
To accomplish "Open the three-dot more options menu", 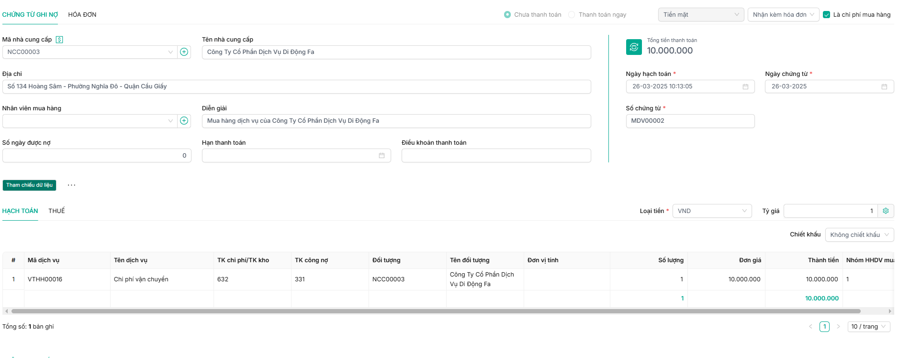I will (x=71, y=185).
